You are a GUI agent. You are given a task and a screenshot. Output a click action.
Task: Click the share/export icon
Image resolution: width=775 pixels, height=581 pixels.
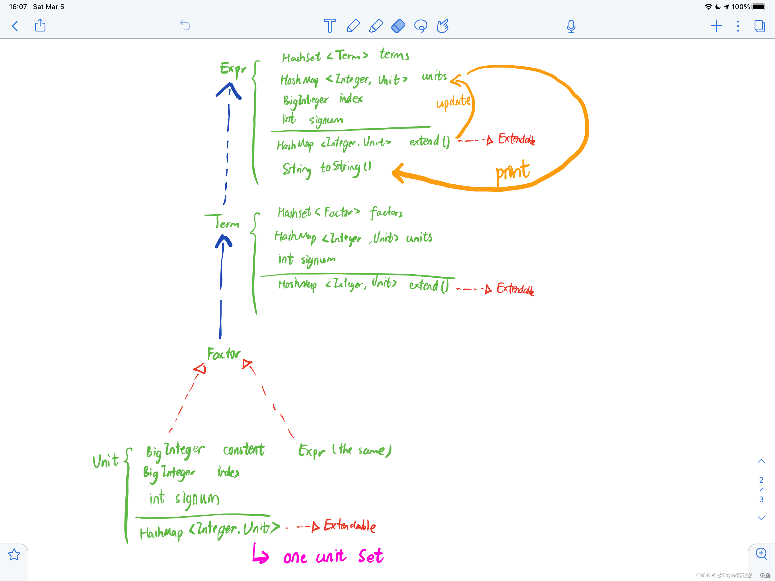point(40,26)
